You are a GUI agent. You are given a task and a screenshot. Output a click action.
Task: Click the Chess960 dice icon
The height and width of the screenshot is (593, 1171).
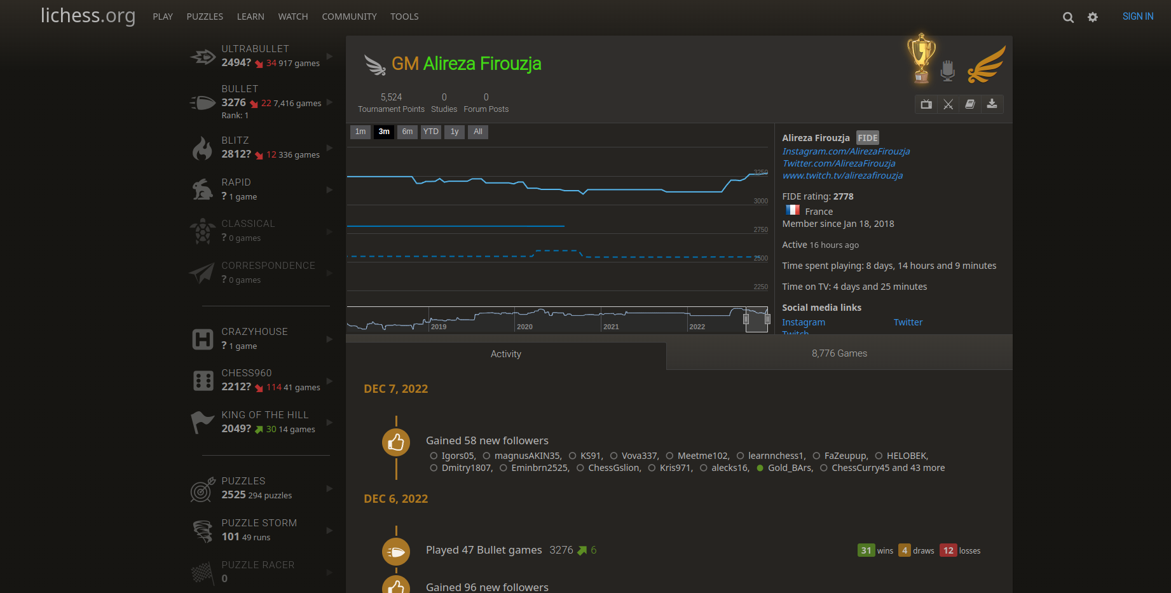click(x=203, y=381)
